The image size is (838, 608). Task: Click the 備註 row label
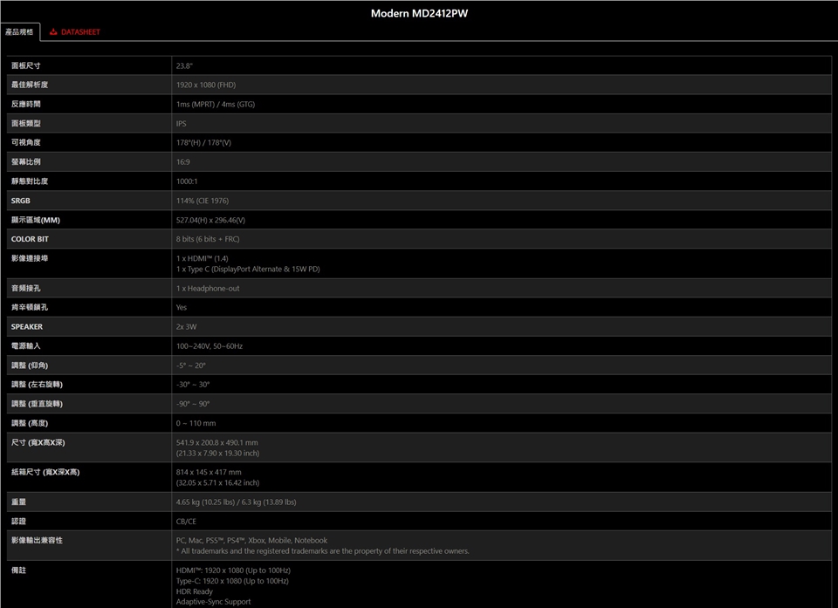coord(18,570)
